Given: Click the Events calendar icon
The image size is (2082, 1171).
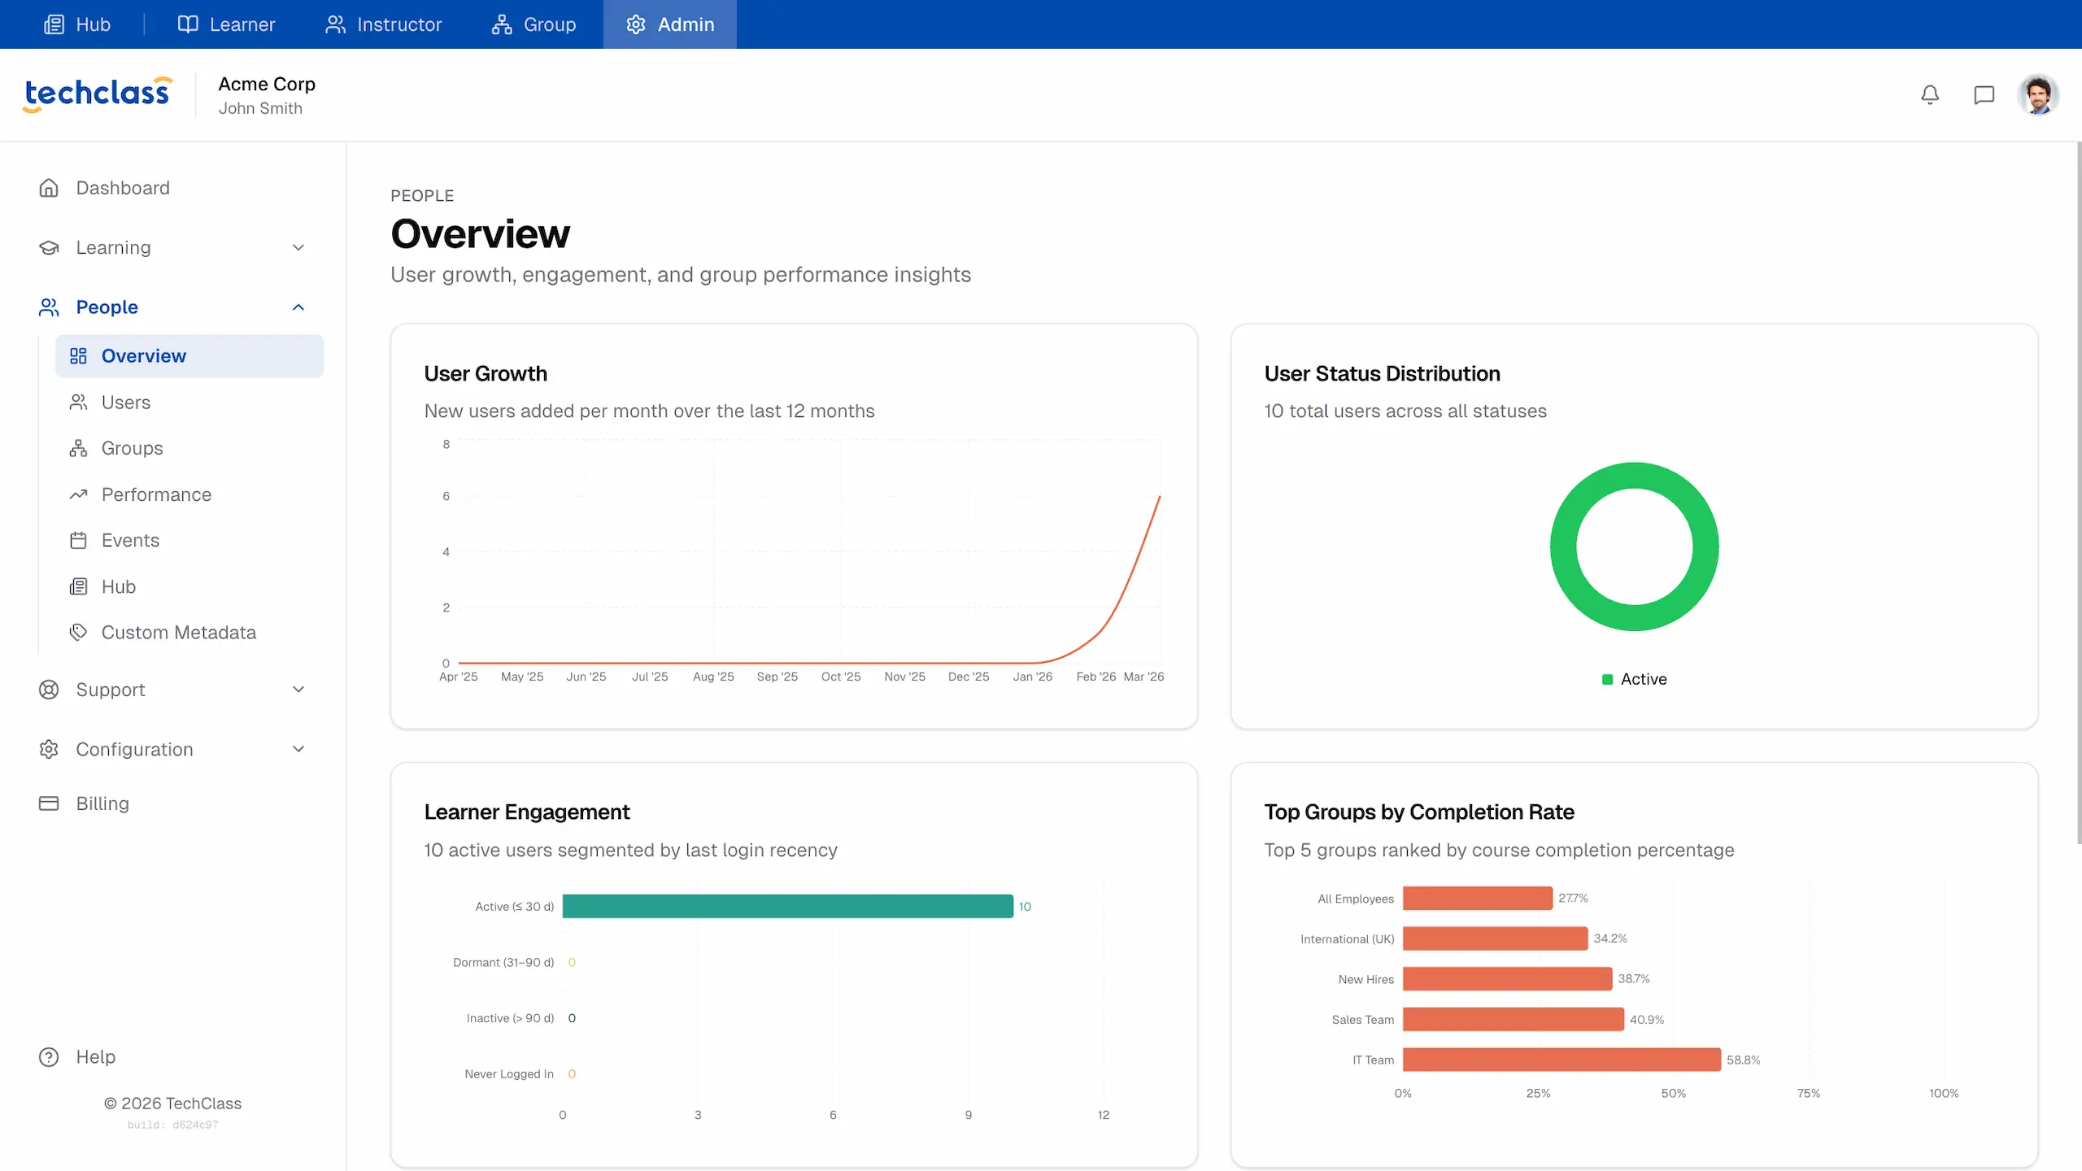Looking at the screenshot, I should pos(78,540).
